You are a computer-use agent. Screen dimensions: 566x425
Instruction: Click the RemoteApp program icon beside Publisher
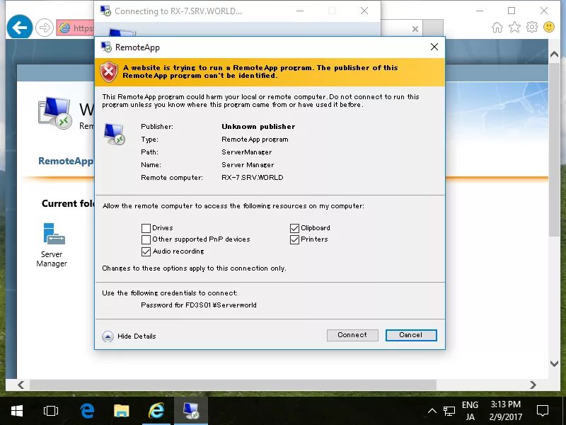(114, 134)
